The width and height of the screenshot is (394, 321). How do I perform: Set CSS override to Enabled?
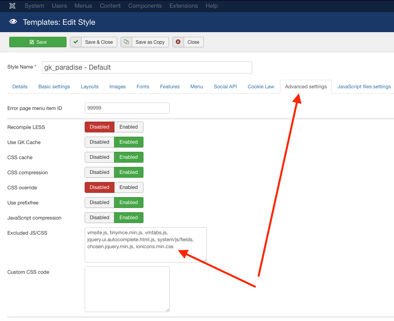pyautogui.click(x=129, y=187)
